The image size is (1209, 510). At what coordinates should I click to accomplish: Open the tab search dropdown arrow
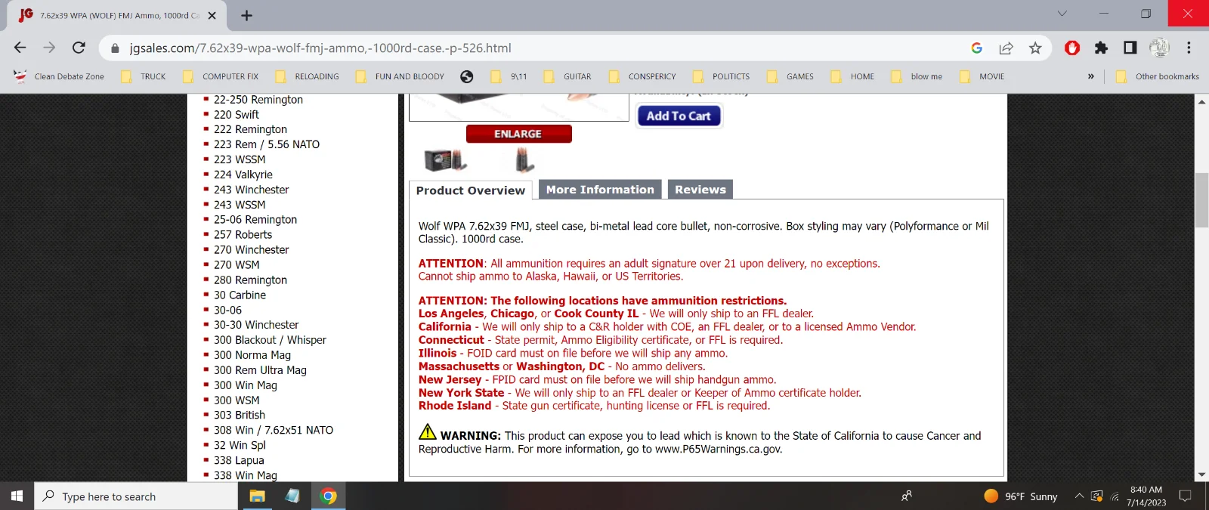(x=1062, y=14)
